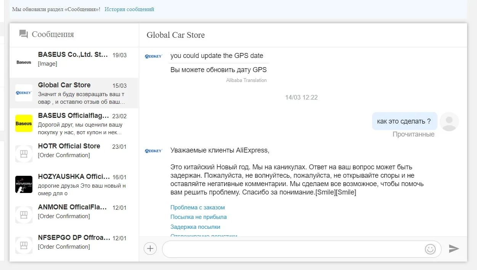Open HOZYAUSHKA Official conversation

(x=74, y=185)
